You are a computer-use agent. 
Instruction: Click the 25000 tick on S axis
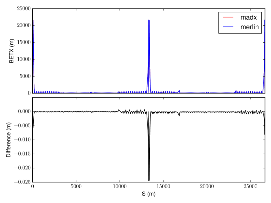[251, 186]
